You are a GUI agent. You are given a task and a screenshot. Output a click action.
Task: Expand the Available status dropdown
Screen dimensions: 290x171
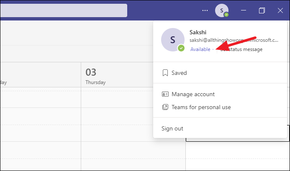[202, 49]
